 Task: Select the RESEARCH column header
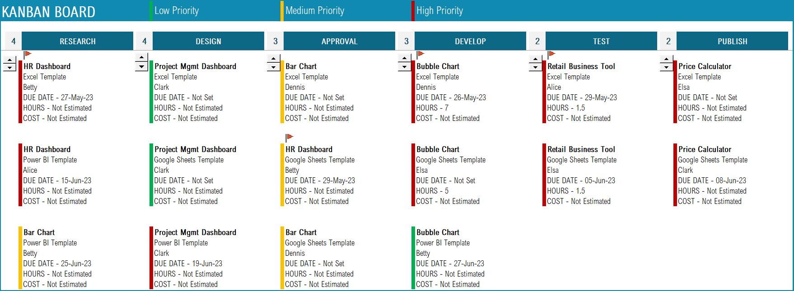point(78,41)
